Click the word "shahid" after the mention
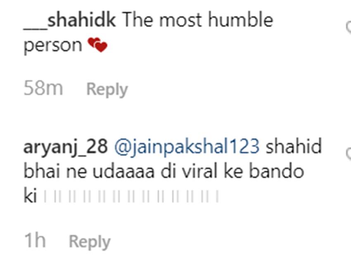The width and height of the screenshot is (351, 260). (294, 147)
